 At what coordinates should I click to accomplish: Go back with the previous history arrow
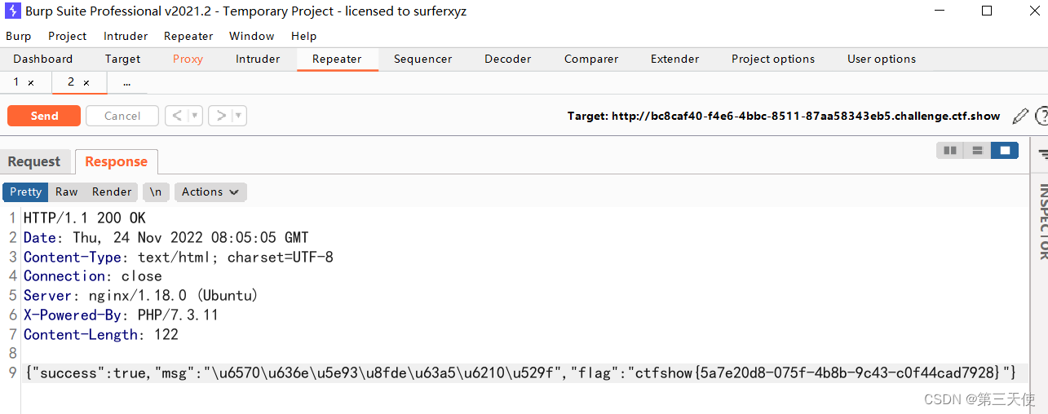pyautogui.click(x=177, y=116)
